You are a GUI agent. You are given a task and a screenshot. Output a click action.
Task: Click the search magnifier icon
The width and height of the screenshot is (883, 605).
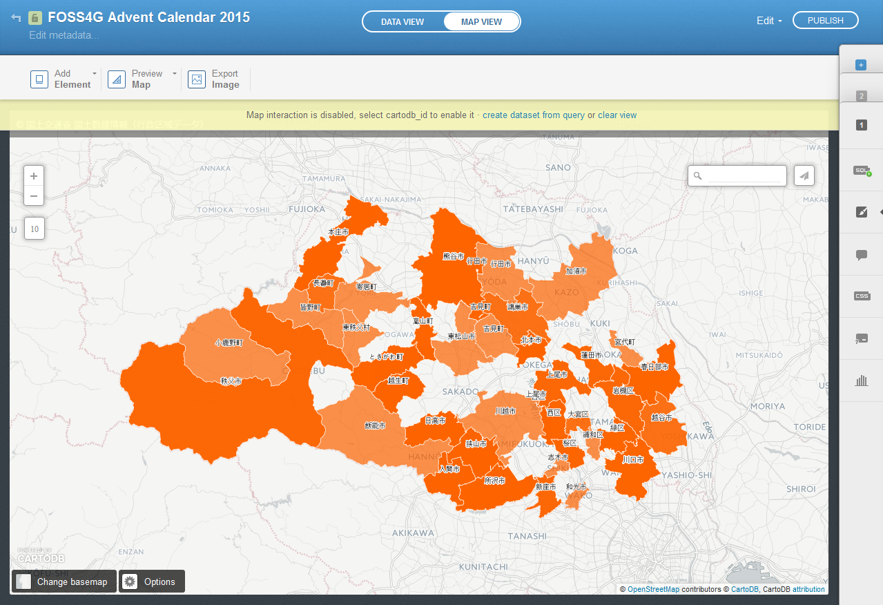(x=697, y=176)
